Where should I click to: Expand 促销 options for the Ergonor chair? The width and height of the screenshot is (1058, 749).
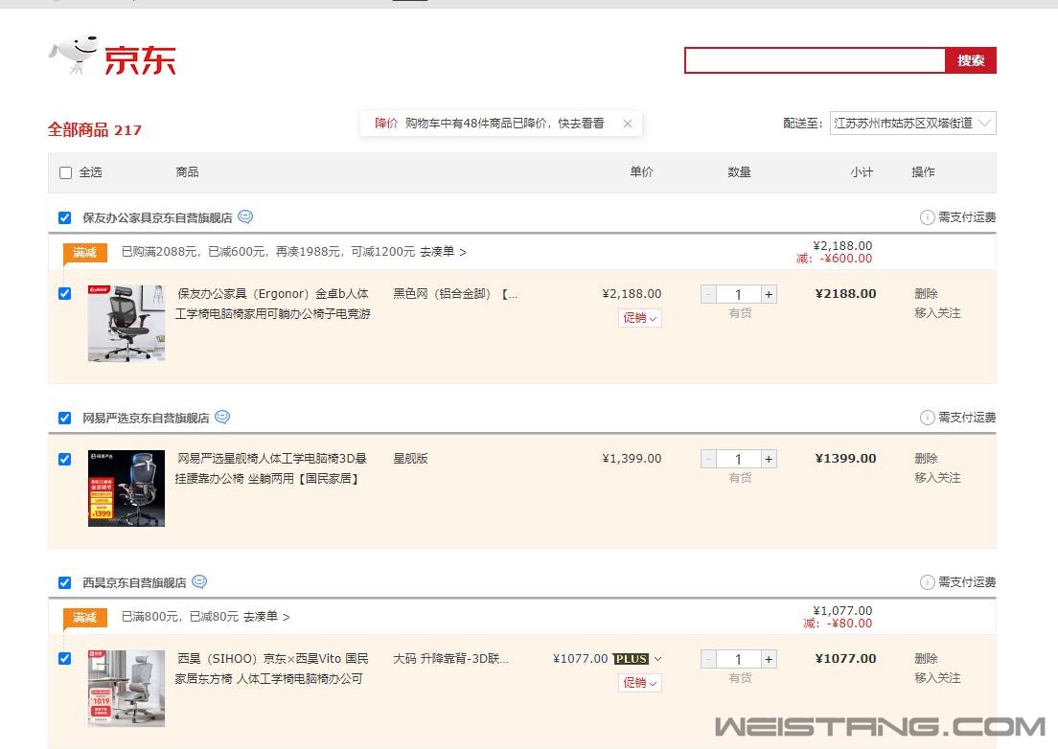click(x=639, y=318)
